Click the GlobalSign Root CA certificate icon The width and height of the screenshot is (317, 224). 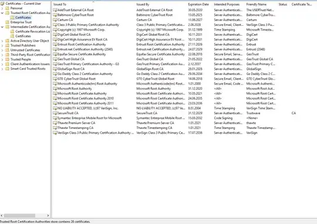tap(55, 69)
